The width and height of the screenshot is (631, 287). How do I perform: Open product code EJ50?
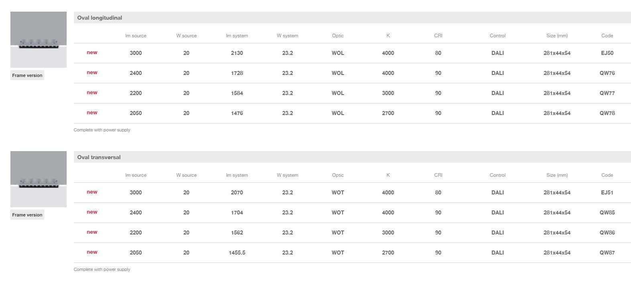tap(607, 53)
